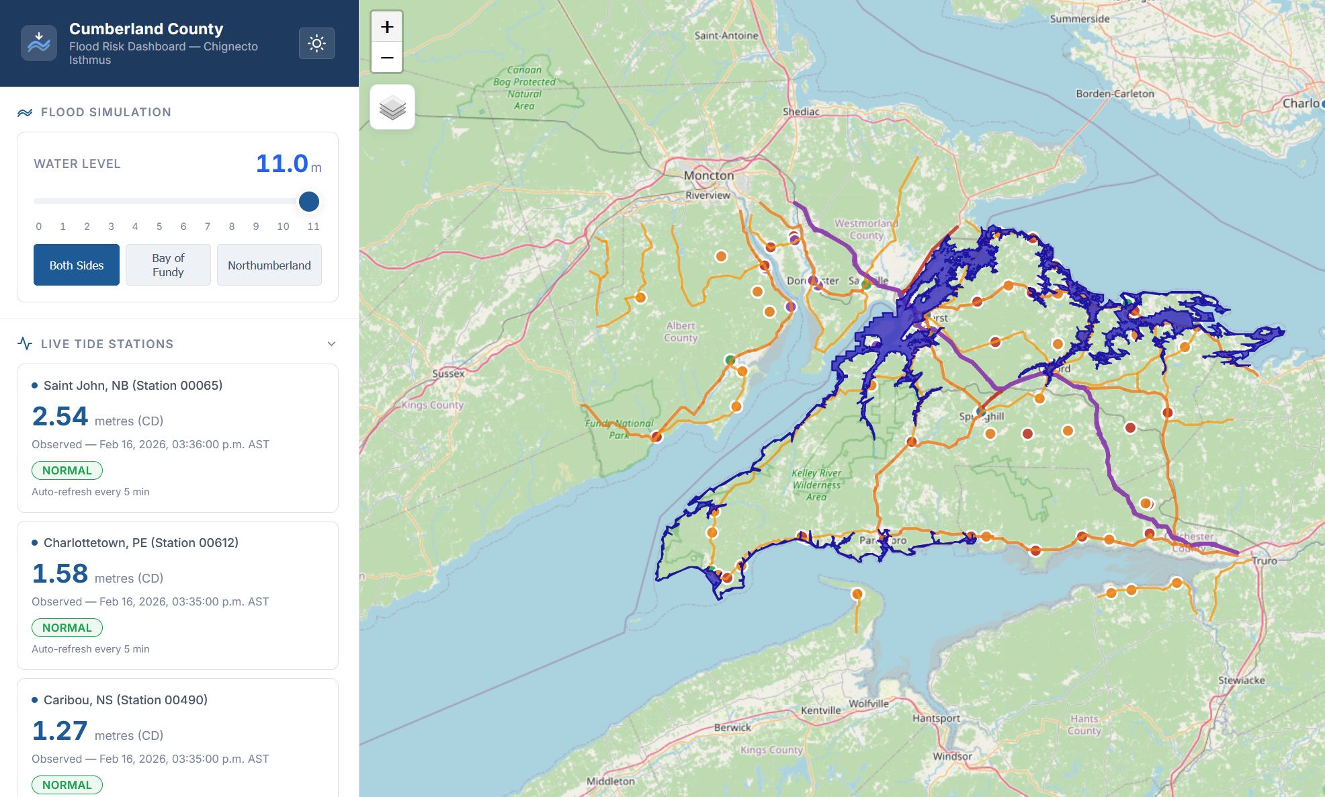This screenshot has height=797, width=1325.
Task: Click the NORMAL badge on Saint John's card
Action: [67, 470]
